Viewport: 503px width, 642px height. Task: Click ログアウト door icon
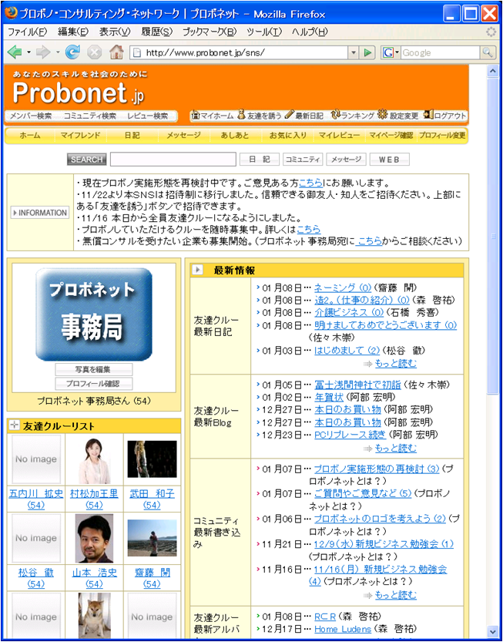pyautogui.click(x=429, y=115)
